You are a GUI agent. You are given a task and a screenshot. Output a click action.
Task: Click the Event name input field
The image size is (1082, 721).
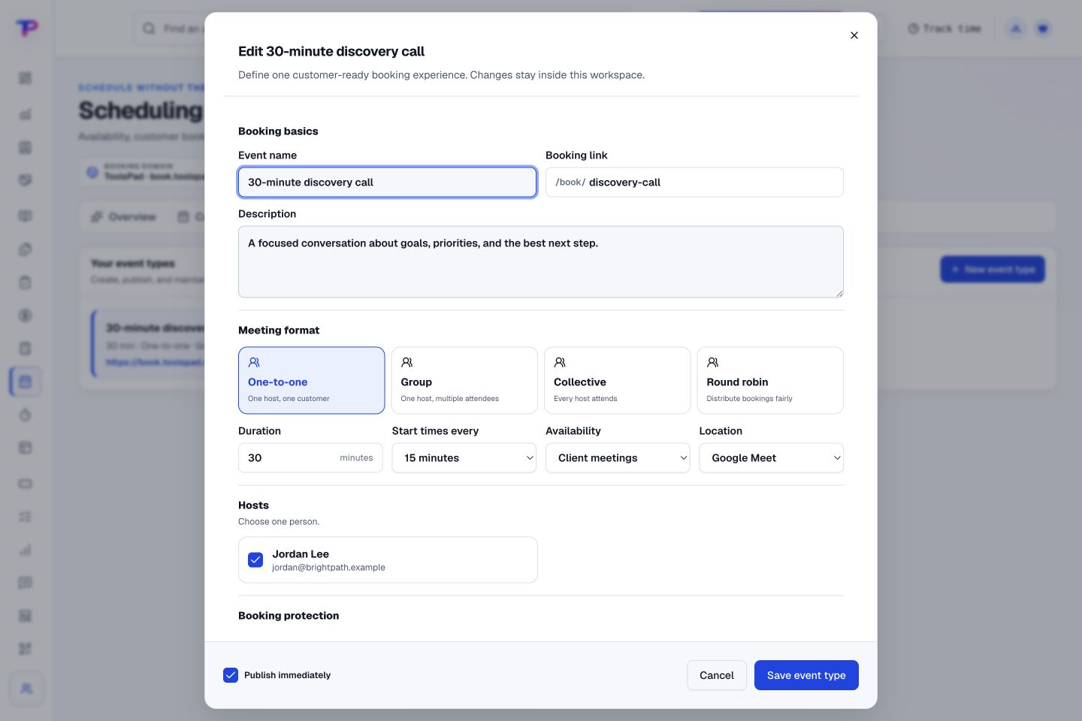coord(387,183)
